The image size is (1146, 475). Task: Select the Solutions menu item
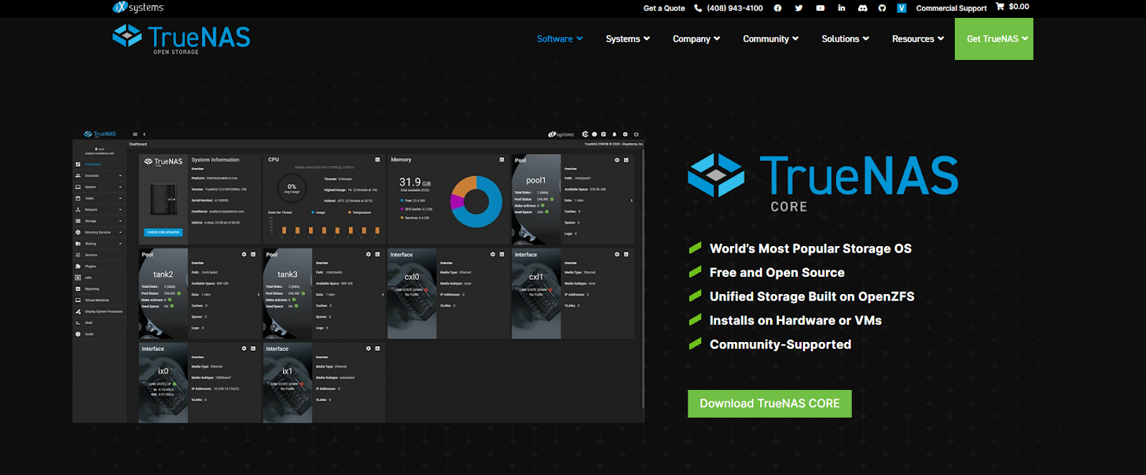(845, 39)
